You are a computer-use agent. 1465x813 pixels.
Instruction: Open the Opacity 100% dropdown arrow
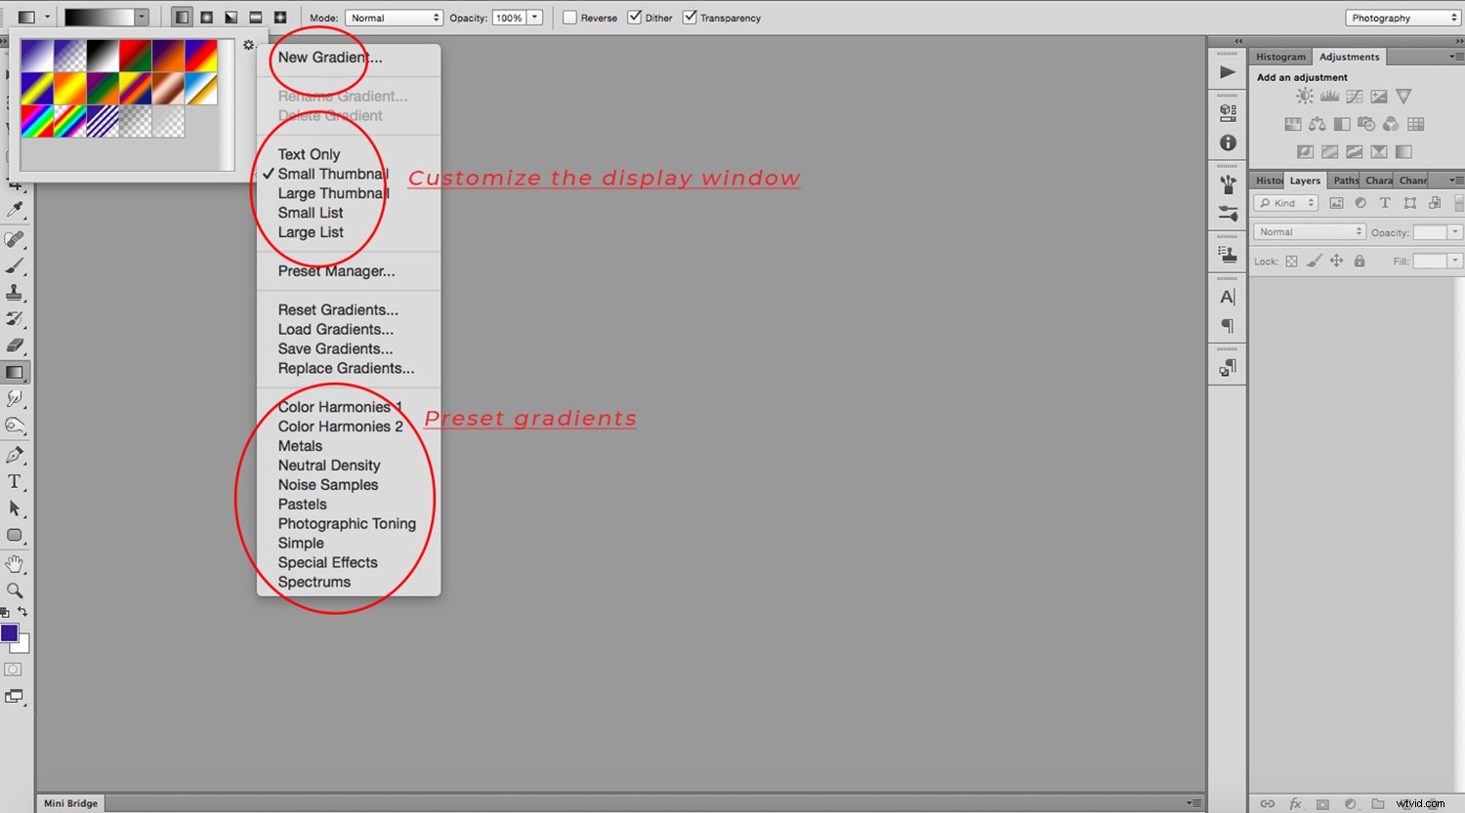pyautogui.click(x=535, y=18)
